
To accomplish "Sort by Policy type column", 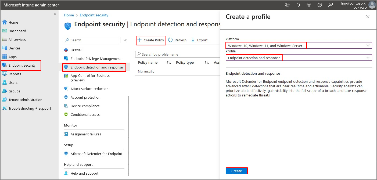I will click(192, 63).
